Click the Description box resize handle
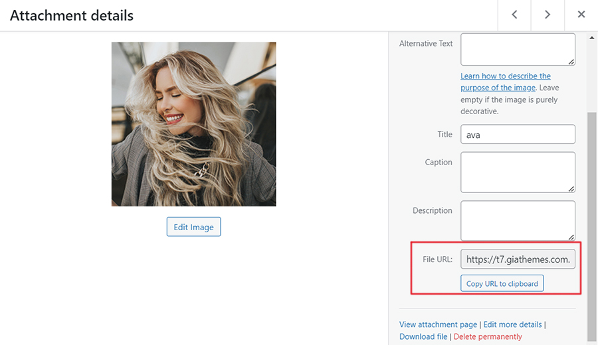Screen dimensions: 598x345 (x=571, y=236)
